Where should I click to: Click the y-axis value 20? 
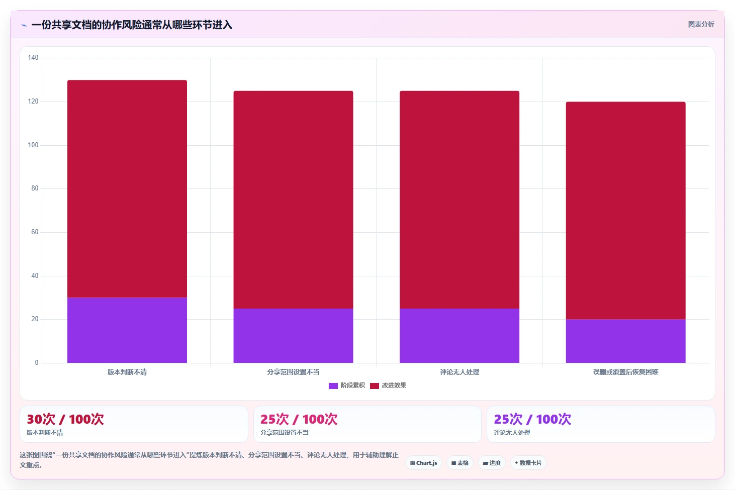pyautogui.click(x=35, y=319)
